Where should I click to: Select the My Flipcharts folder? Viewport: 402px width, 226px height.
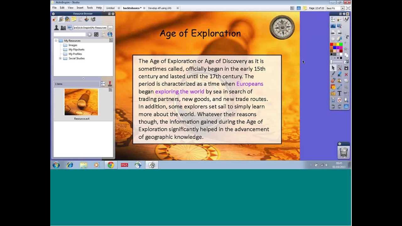click(x=76, y=50)
